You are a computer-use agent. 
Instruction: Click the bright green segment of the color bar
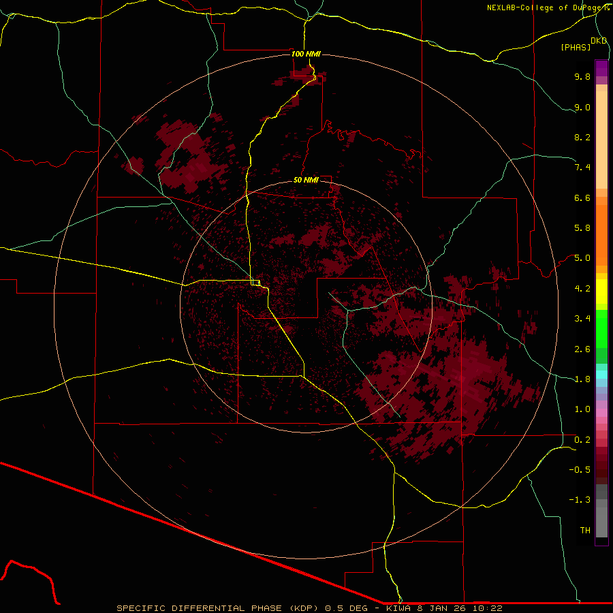coord(601,328)
